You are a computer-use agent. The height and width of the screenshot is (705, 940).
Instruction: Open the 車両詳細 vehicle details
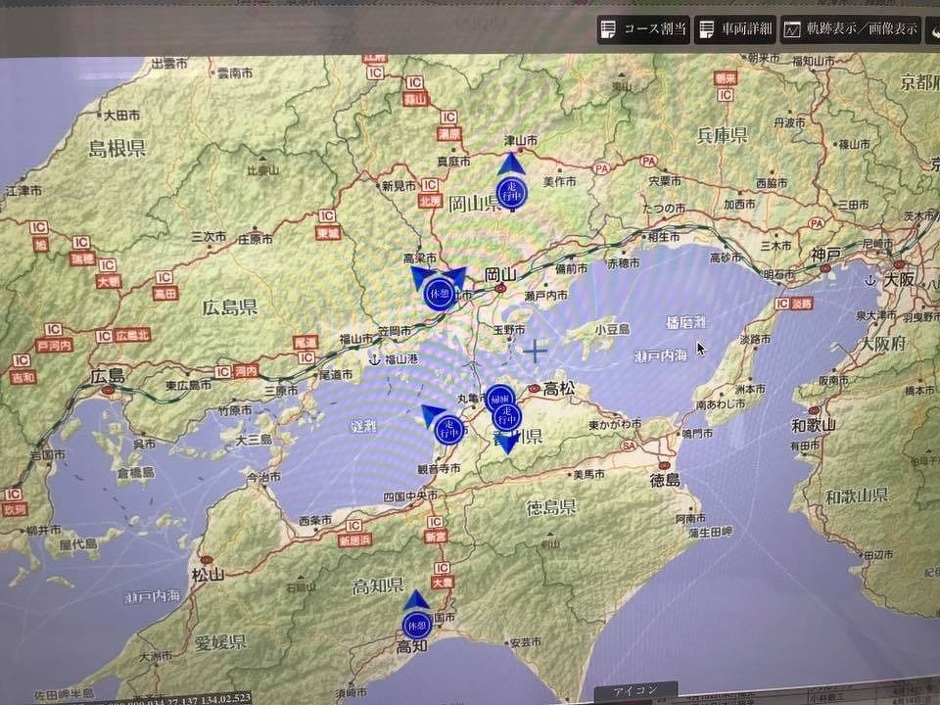pos(735,29)
